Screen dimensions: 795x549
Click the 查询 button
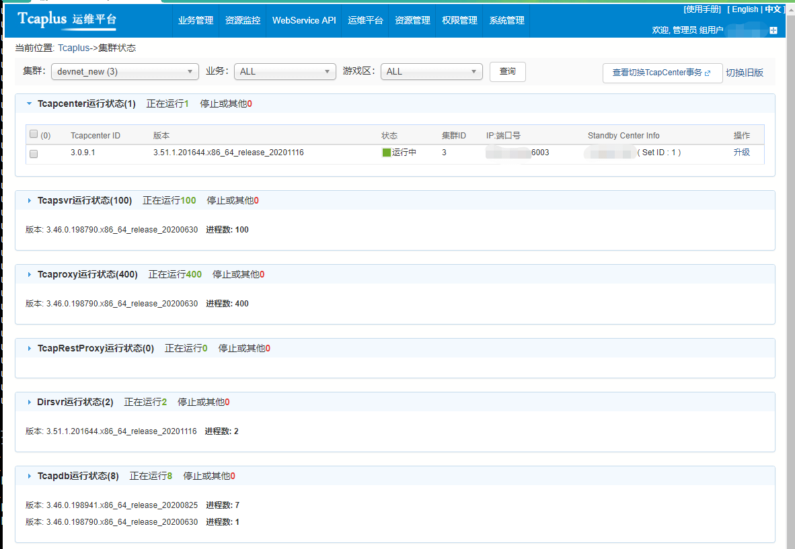[x=507, y=72]
